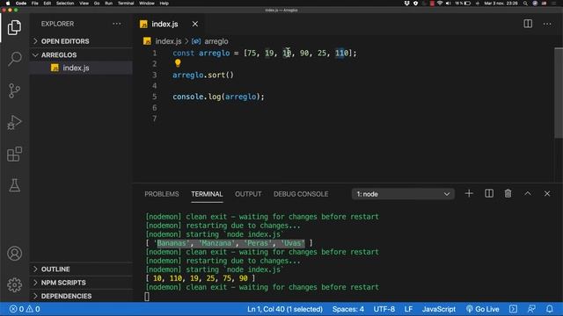Open the Apple menu
This screenshot has width=563, height=316.
tap(8, 4)
